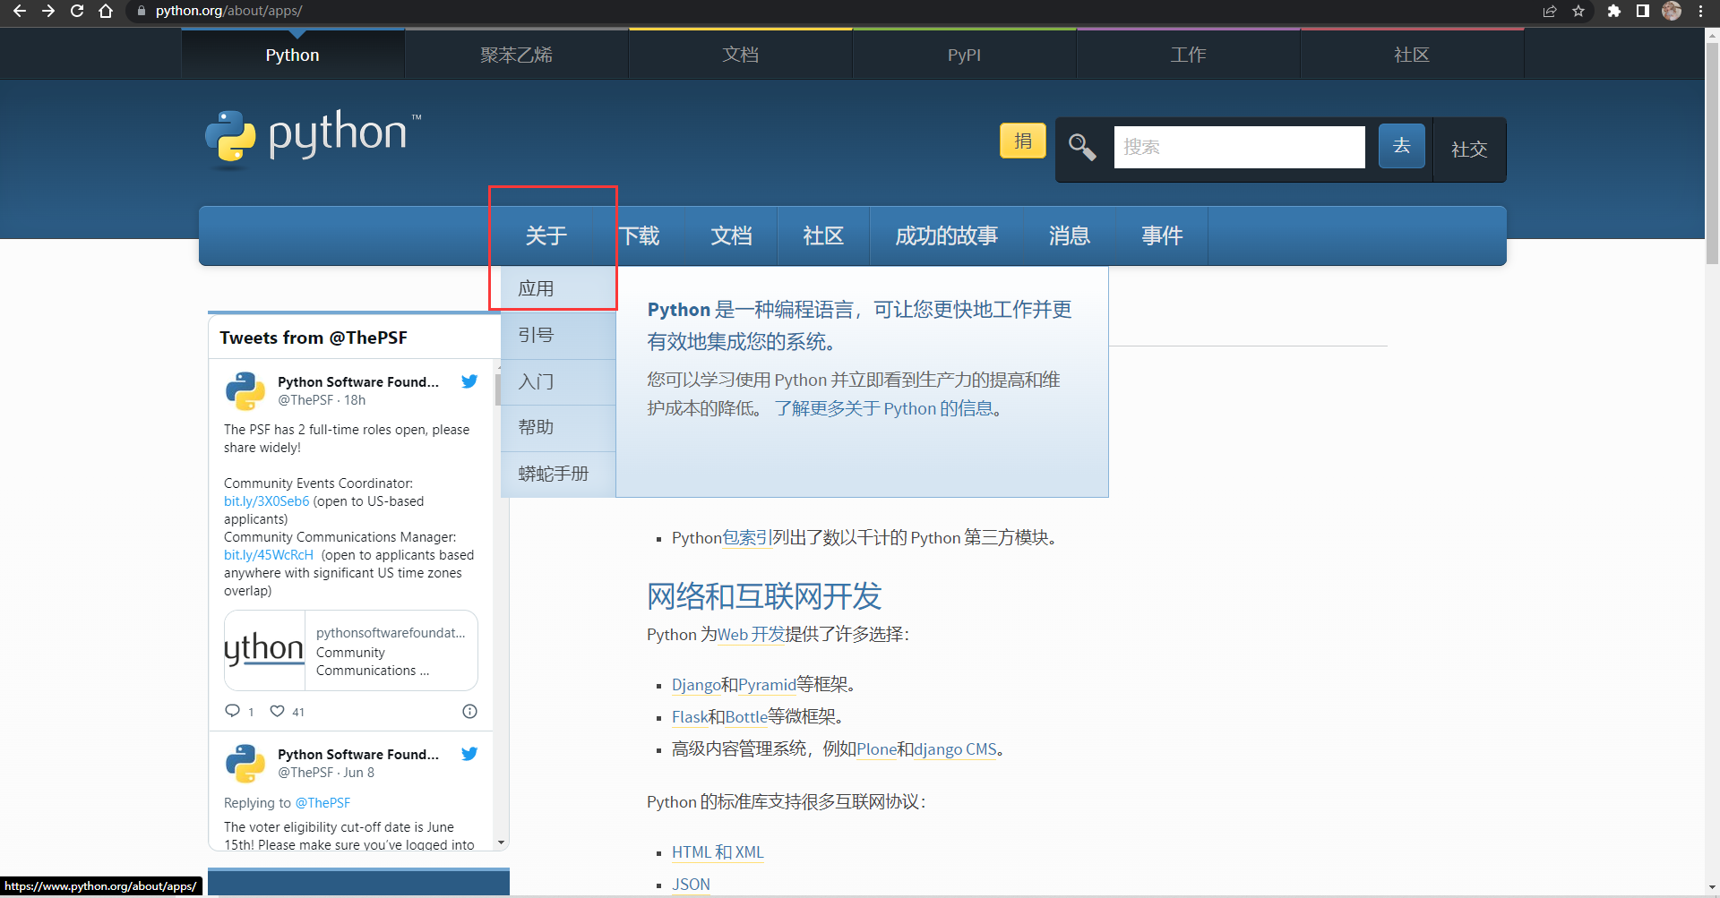Open the Flask link

(x=690, y=716)
